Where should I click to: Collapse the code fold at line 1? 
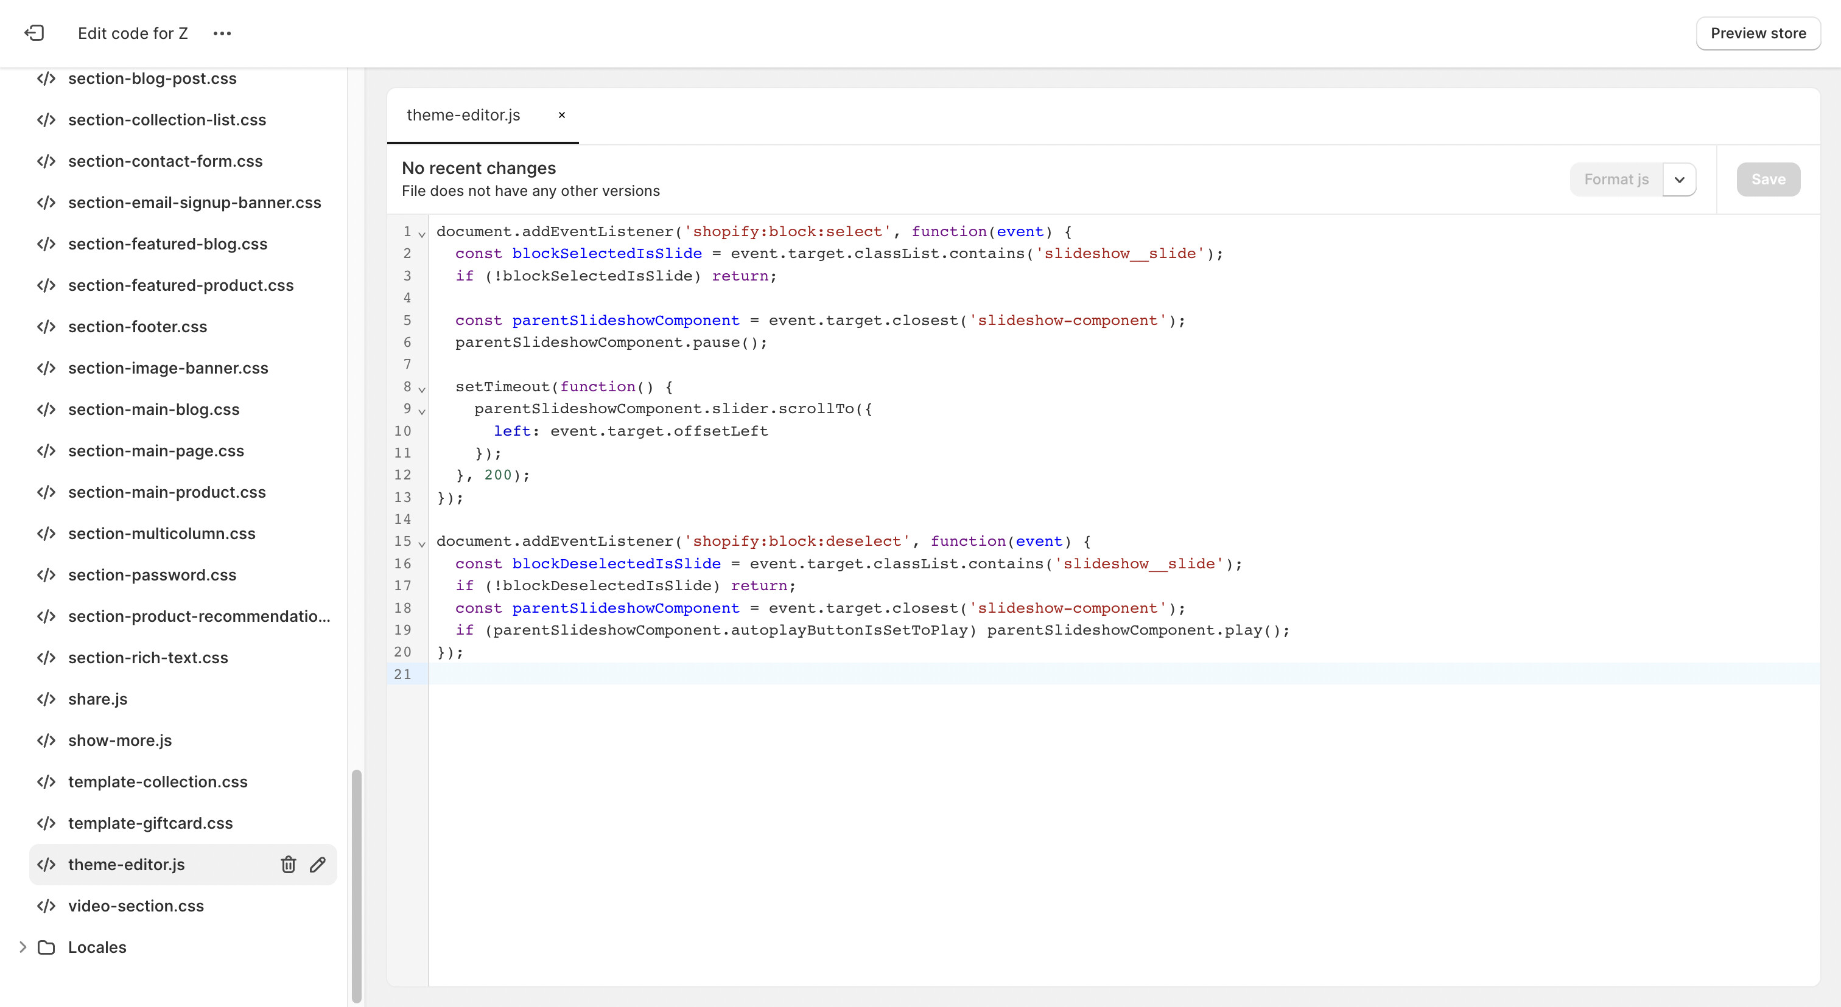click(422, 234)
